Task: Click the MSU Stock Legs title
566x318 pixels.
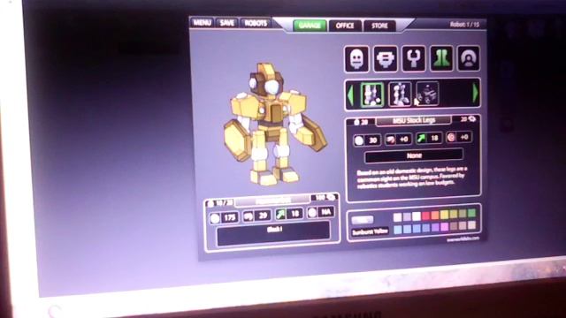Action: click(x=414, y=121)
